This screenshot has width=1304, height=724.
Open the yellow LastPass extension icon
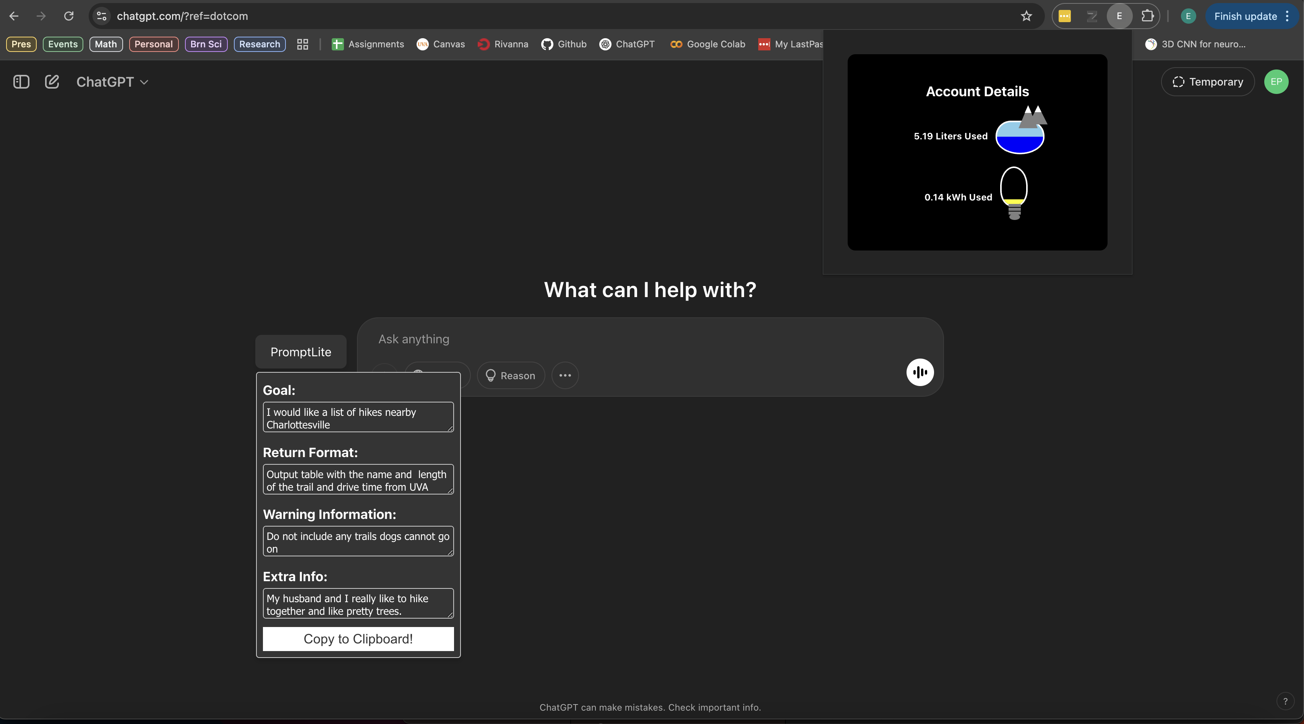[1064, 16]
